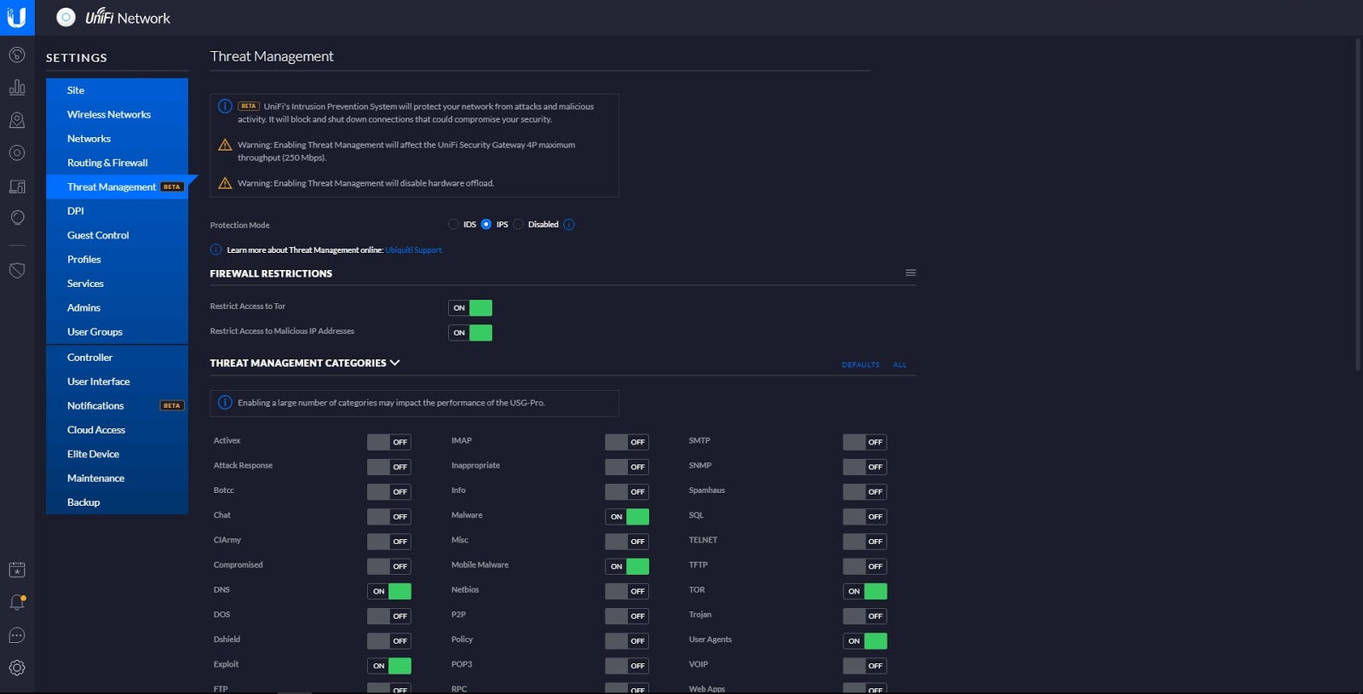Open the Map sidebar icon
The width and height of the screenshot is (1363, 694).
pos(17,120)
